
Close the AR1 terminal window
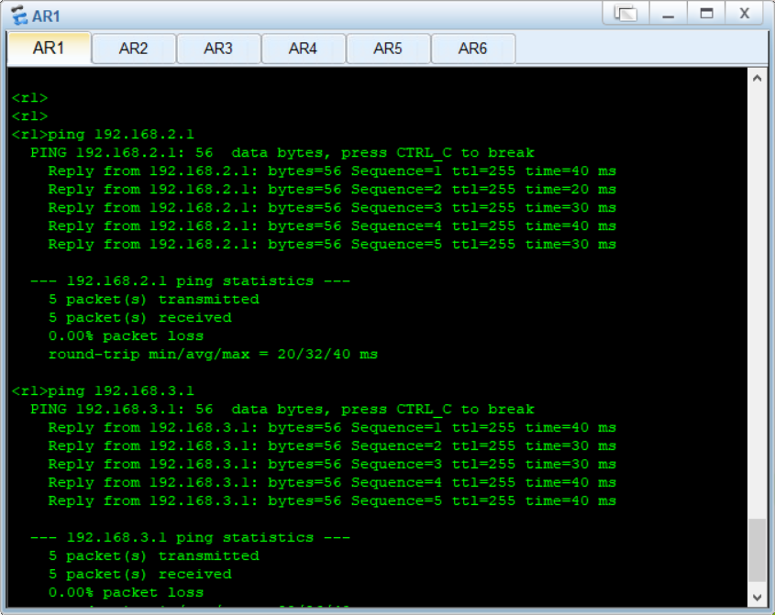[745, 13]
